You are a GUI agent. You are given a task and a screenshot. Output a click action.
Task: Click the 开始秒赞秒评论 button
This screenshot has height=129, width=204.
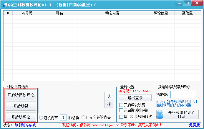pyautogui.click(x=21, y=95)
